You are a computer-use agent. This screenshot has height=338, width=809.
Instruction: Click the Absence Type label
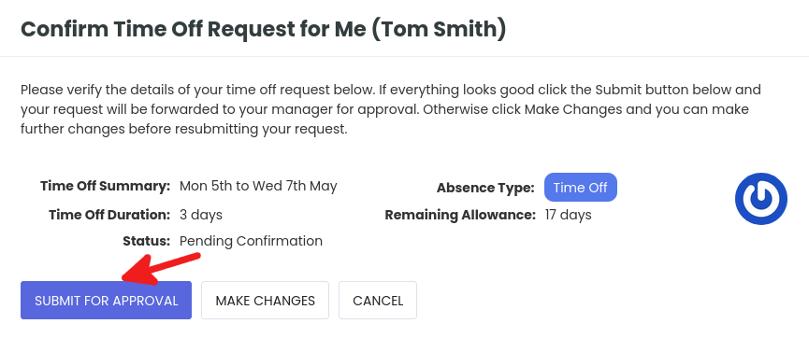click(x=485, y=188)
